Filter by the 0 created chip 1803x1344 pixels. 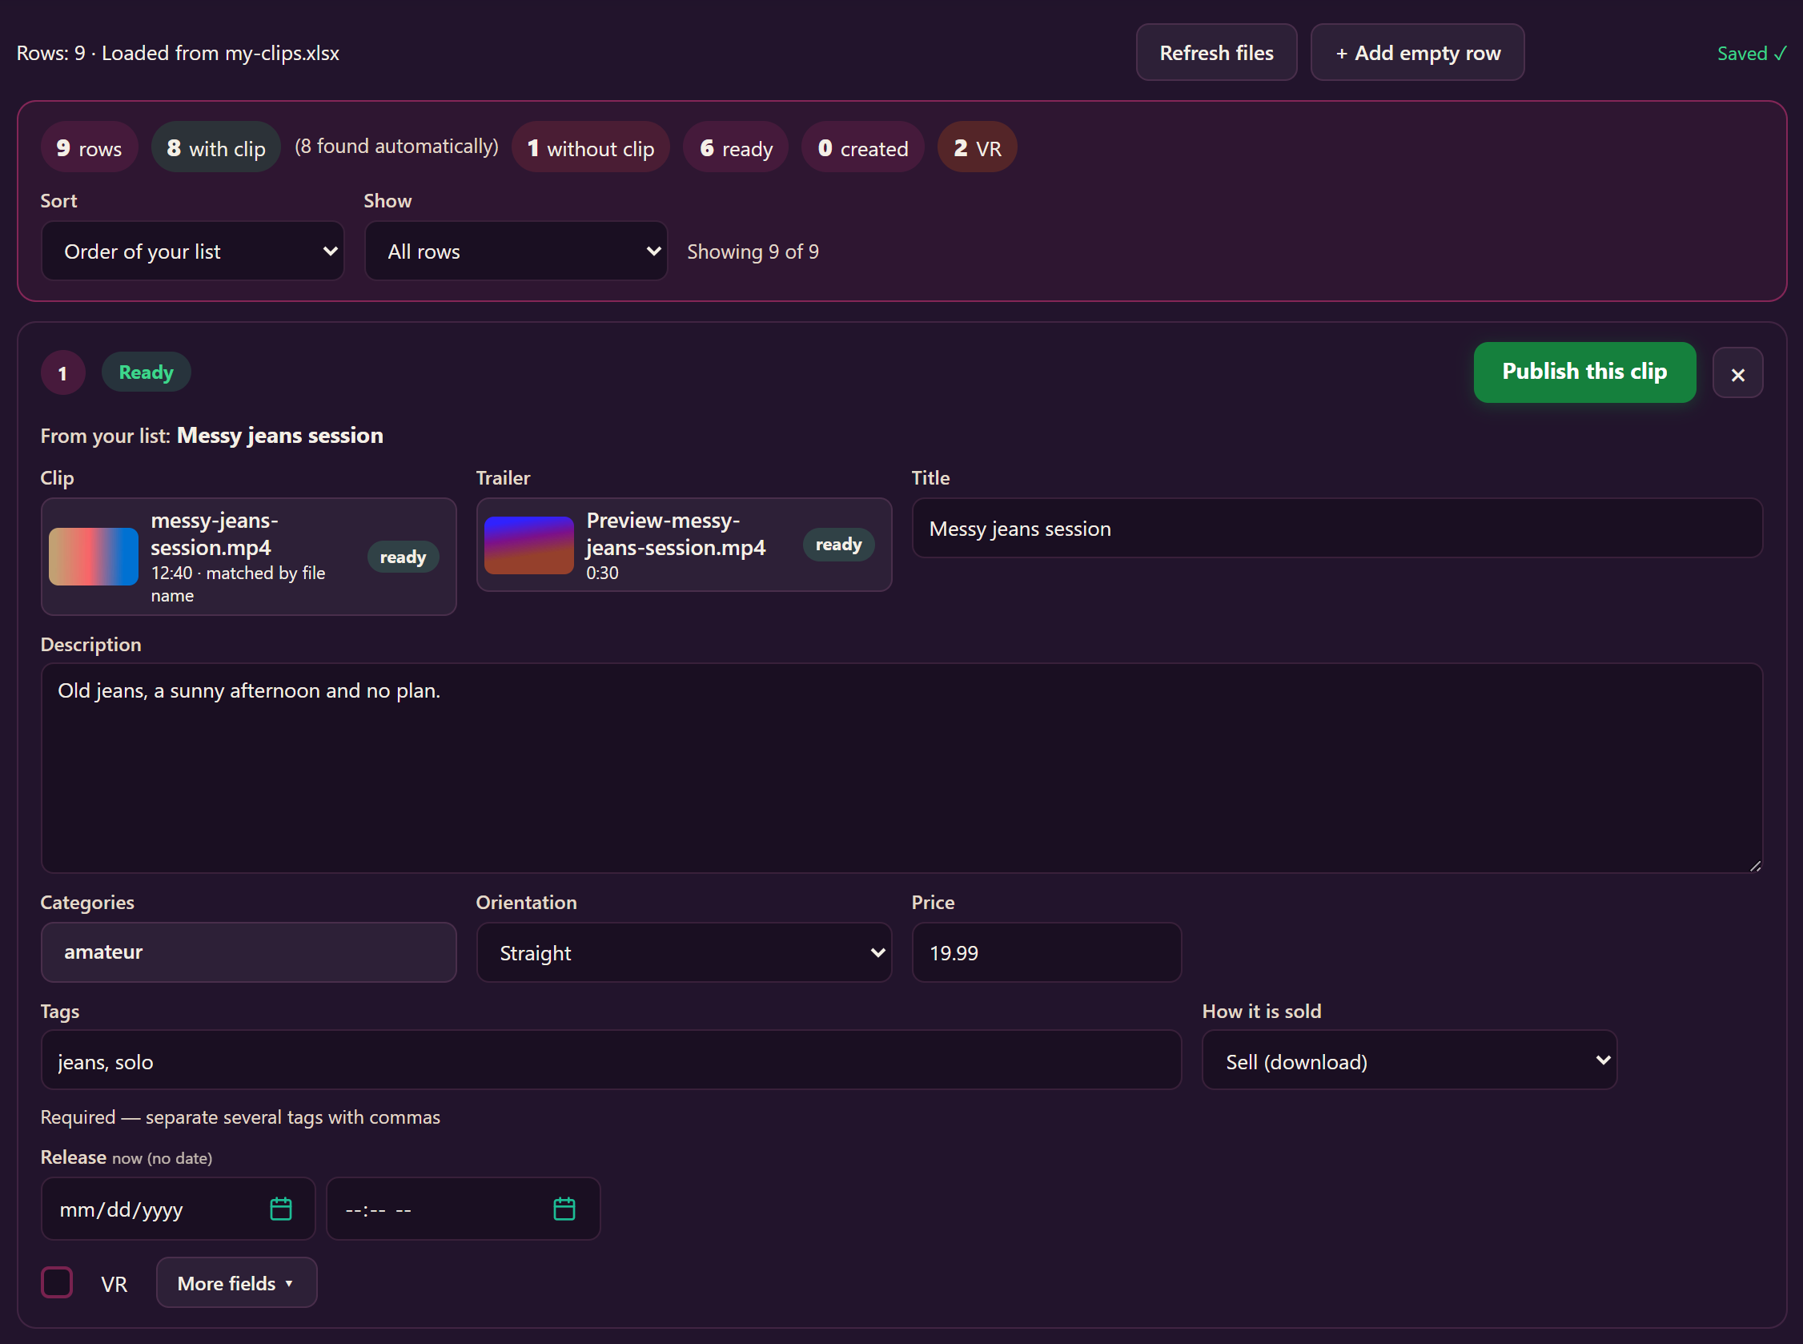863,148
